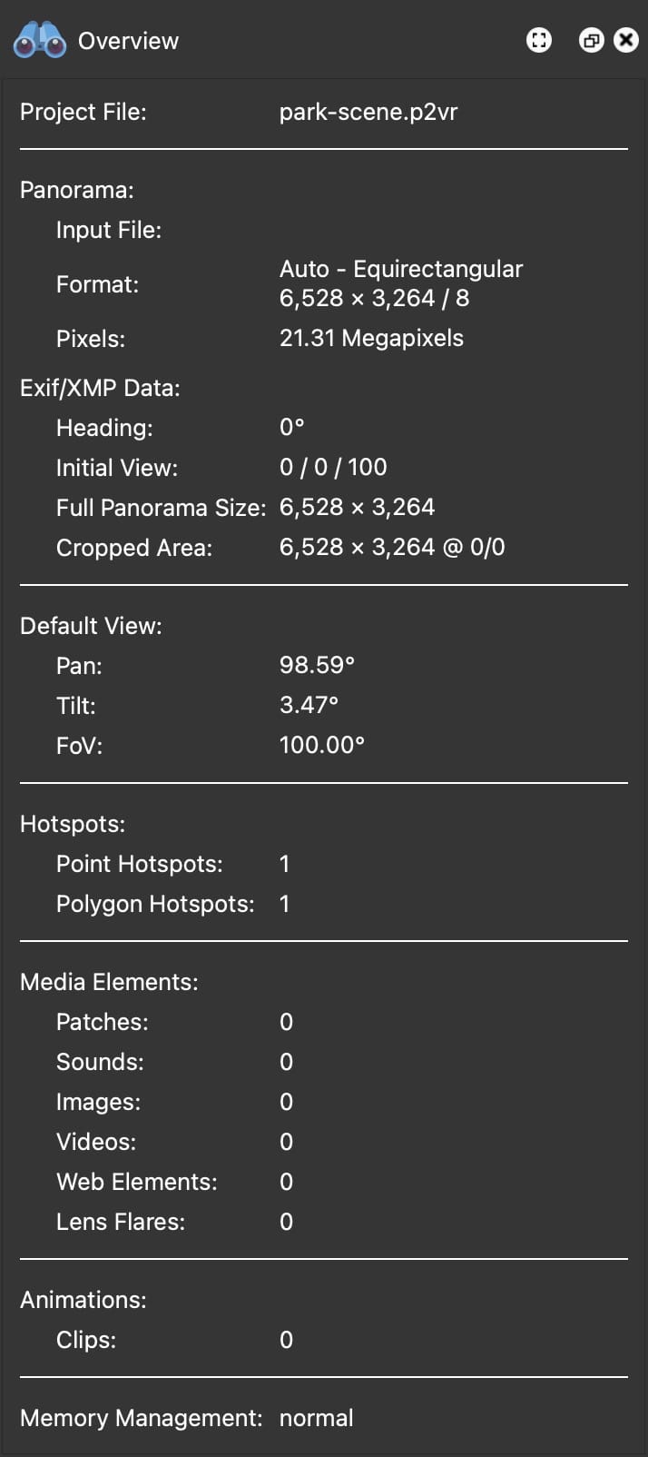Click the Overview panel title
648x1457 pixels.
(128, 41)
